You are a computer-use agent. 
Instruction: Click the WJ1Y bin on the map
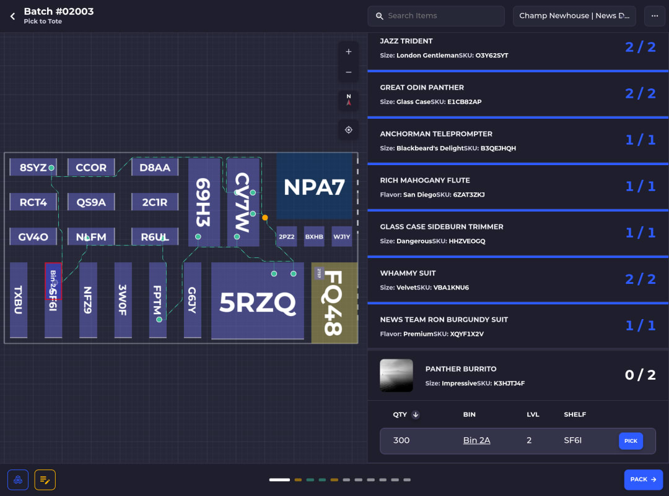(x=342, y=236)
